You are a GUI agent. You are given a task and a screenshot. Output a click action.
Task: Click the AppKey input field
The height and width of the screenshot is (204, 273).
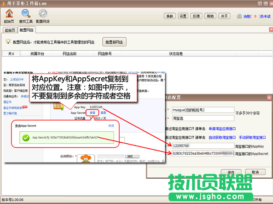pos(203,146)
